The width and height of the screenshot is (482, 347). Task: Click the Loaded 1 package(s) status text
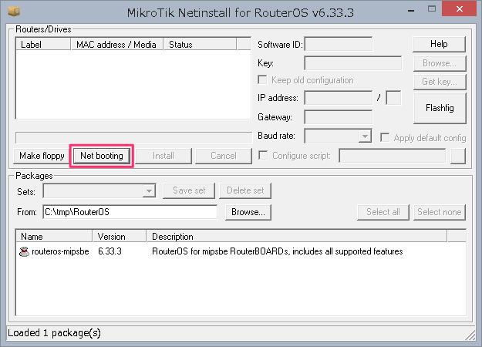(54, 333)
